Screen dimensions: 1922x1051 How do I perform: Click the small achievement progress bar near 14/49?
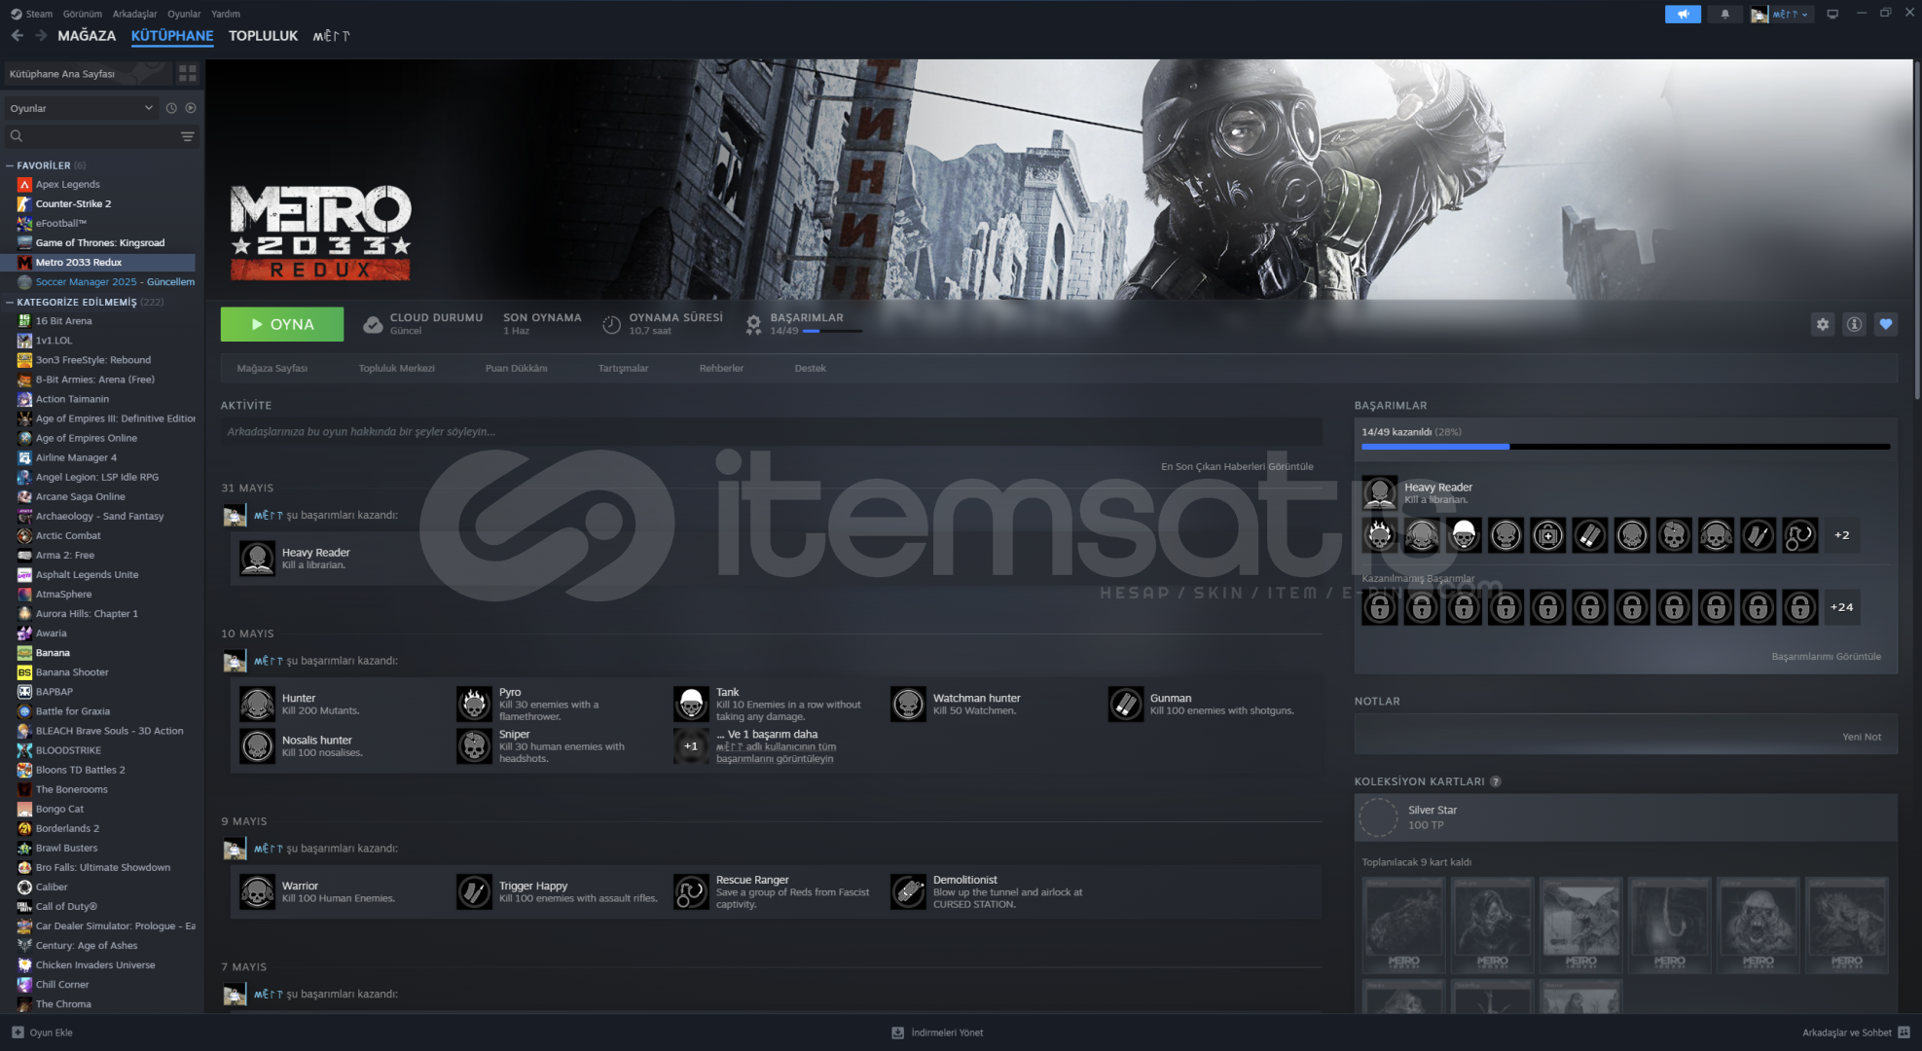tap(832, 331)
